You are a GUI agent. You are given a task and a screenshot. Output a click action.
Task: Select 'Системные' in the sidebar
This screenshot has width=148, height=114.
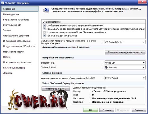[20, 9]
